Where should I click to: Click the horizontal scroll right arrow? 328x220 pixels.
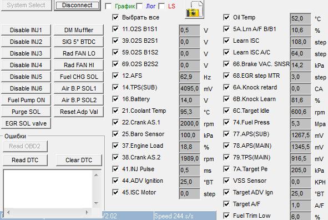[87, 212]
